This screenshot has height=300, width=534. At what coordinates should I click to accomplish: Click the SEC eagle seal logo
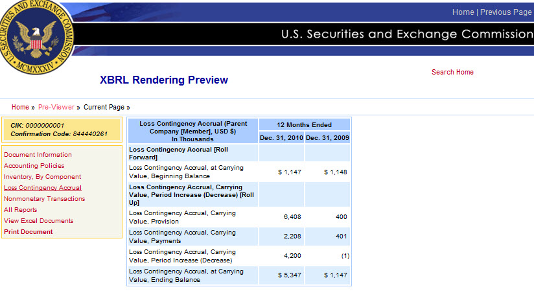pyautogui.click(x=36, y=36)
